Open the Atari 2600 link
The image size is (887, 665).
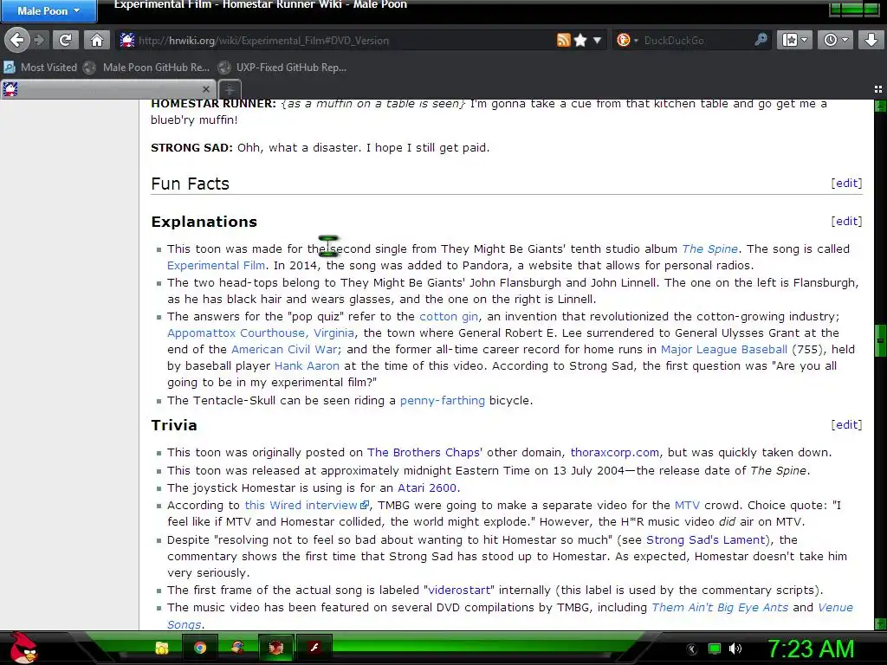(427, 487)
